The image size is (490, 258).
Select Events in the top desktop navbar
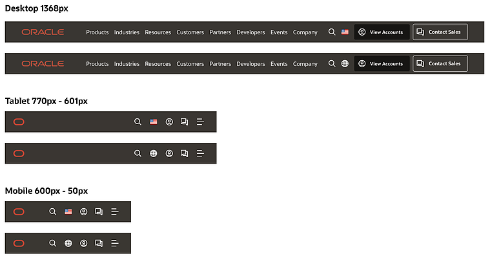(279, 32)
